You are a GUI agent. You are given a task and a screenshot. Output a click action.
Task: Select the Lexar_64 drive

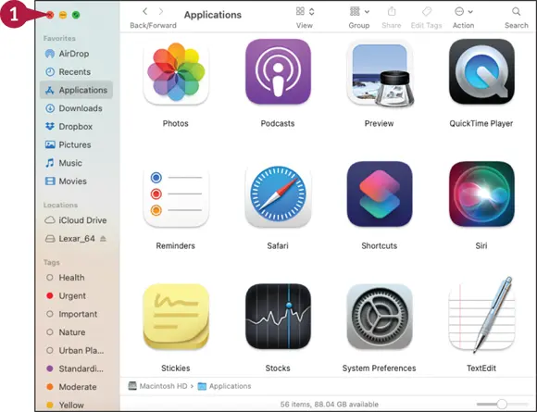coord(76,238)
